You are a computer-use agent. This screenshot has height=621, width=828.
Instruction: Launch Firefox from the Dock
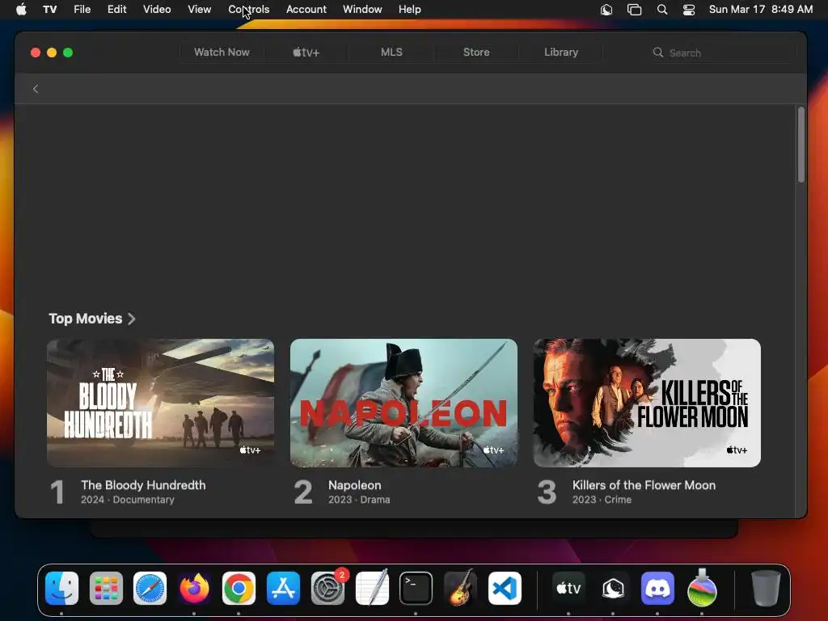point(194,588)
